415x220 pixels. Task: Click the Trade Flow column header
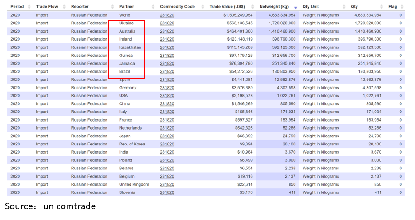[x=47, y=7]
